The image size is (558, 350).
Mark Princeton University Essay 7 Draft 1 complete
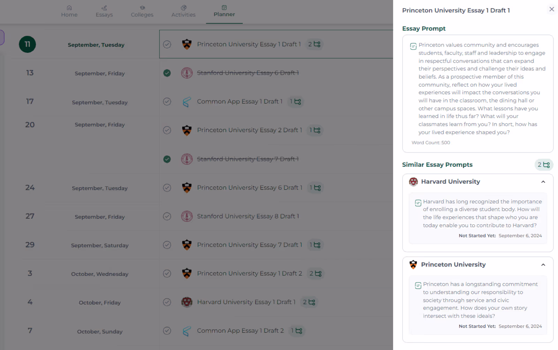tap(167, 245)
